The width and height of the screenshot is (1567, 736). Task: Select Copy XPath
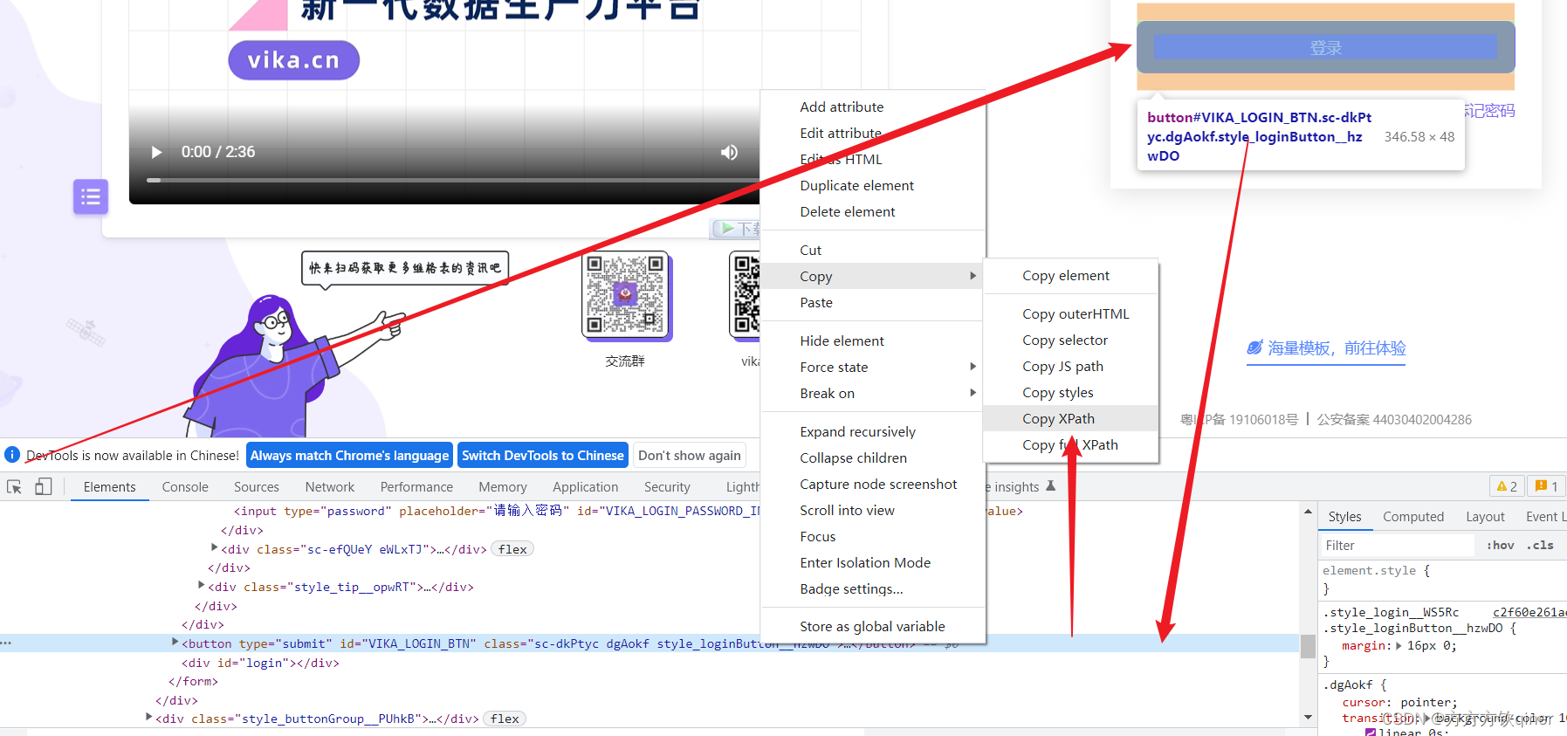point(1071,418)
